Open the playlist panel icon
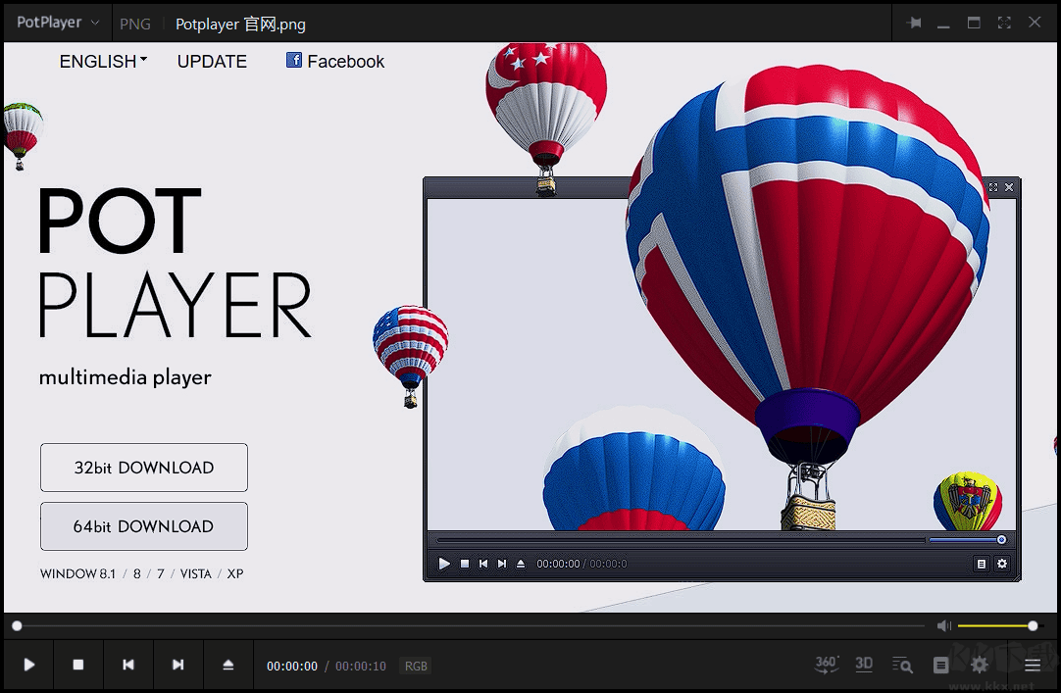1061x693 pixels. click(940, 665)
